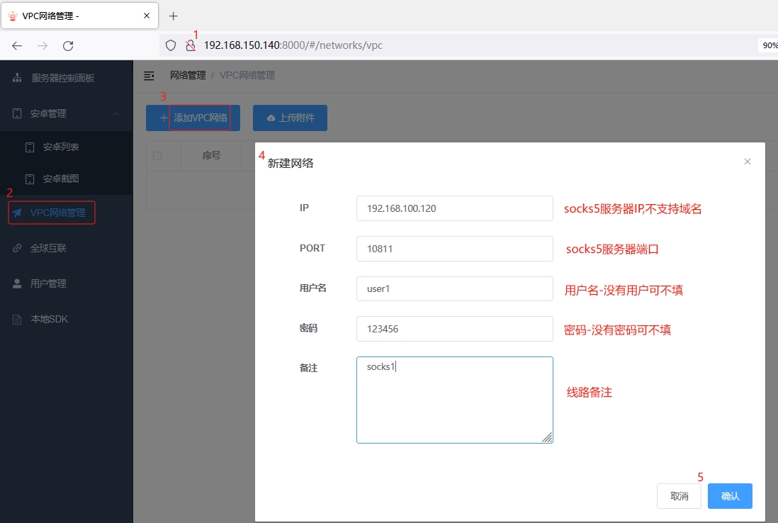Screen dimensions: 778x523
Task: Go to 全球互联 in sidebar
Action: (48, 248)
